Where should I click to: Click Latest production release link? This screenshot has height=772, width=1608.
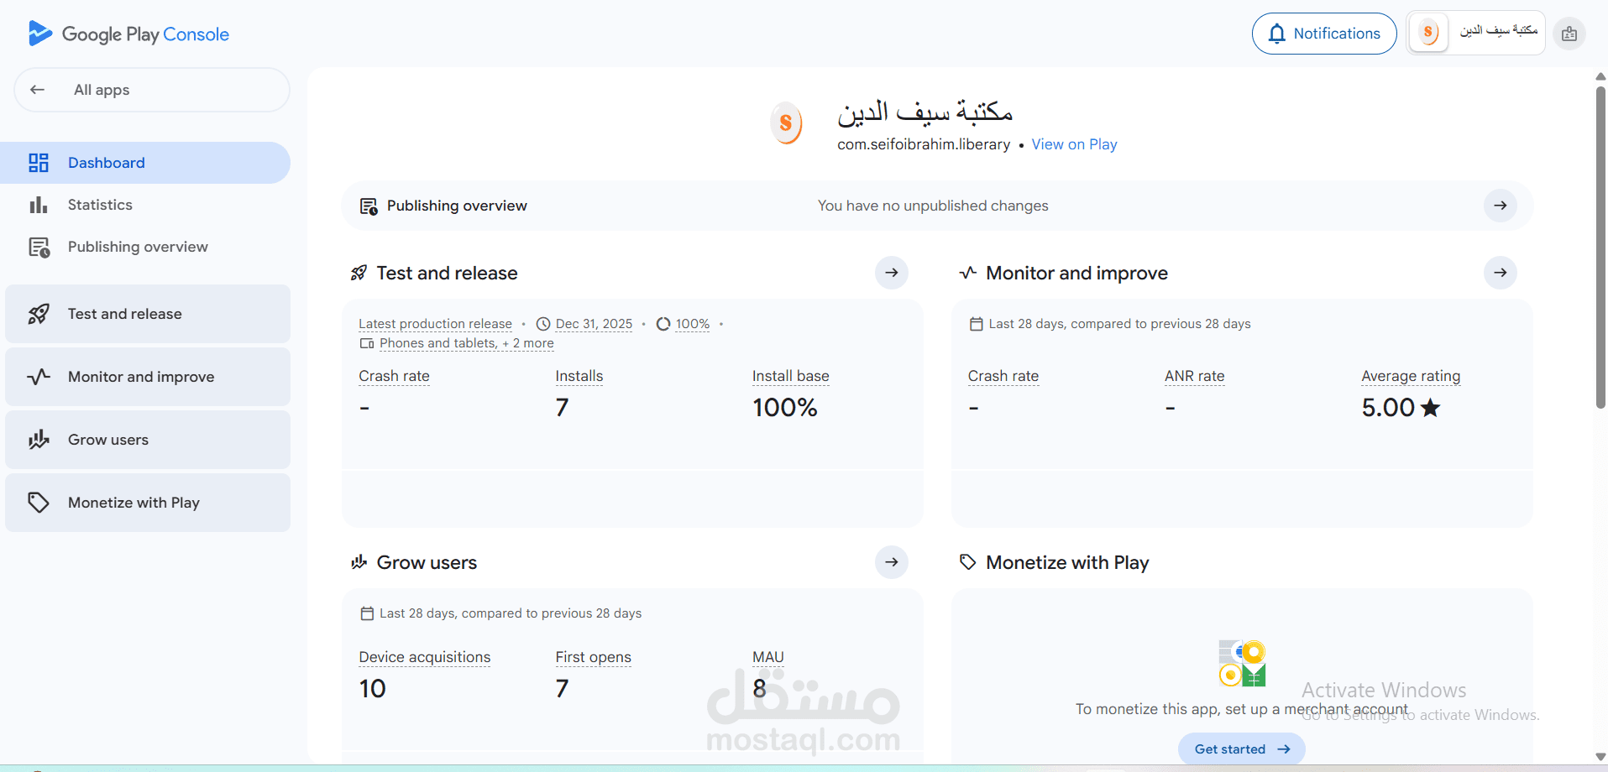click(435, 324)
